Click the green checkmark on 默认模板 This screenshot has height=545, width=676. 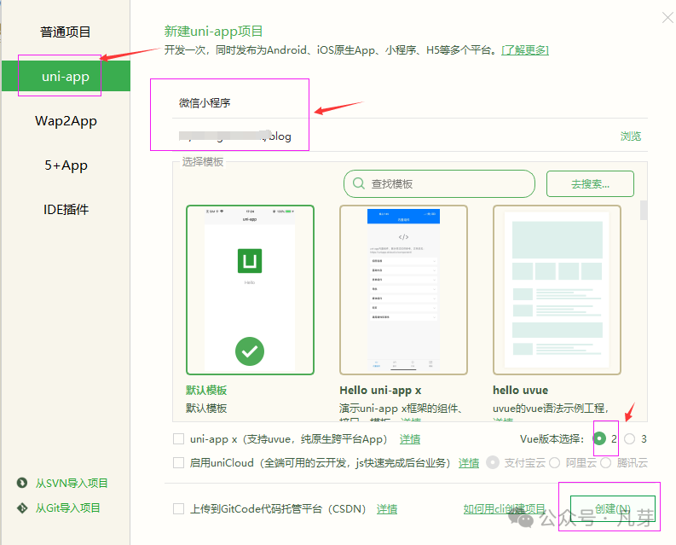point(250,351)
